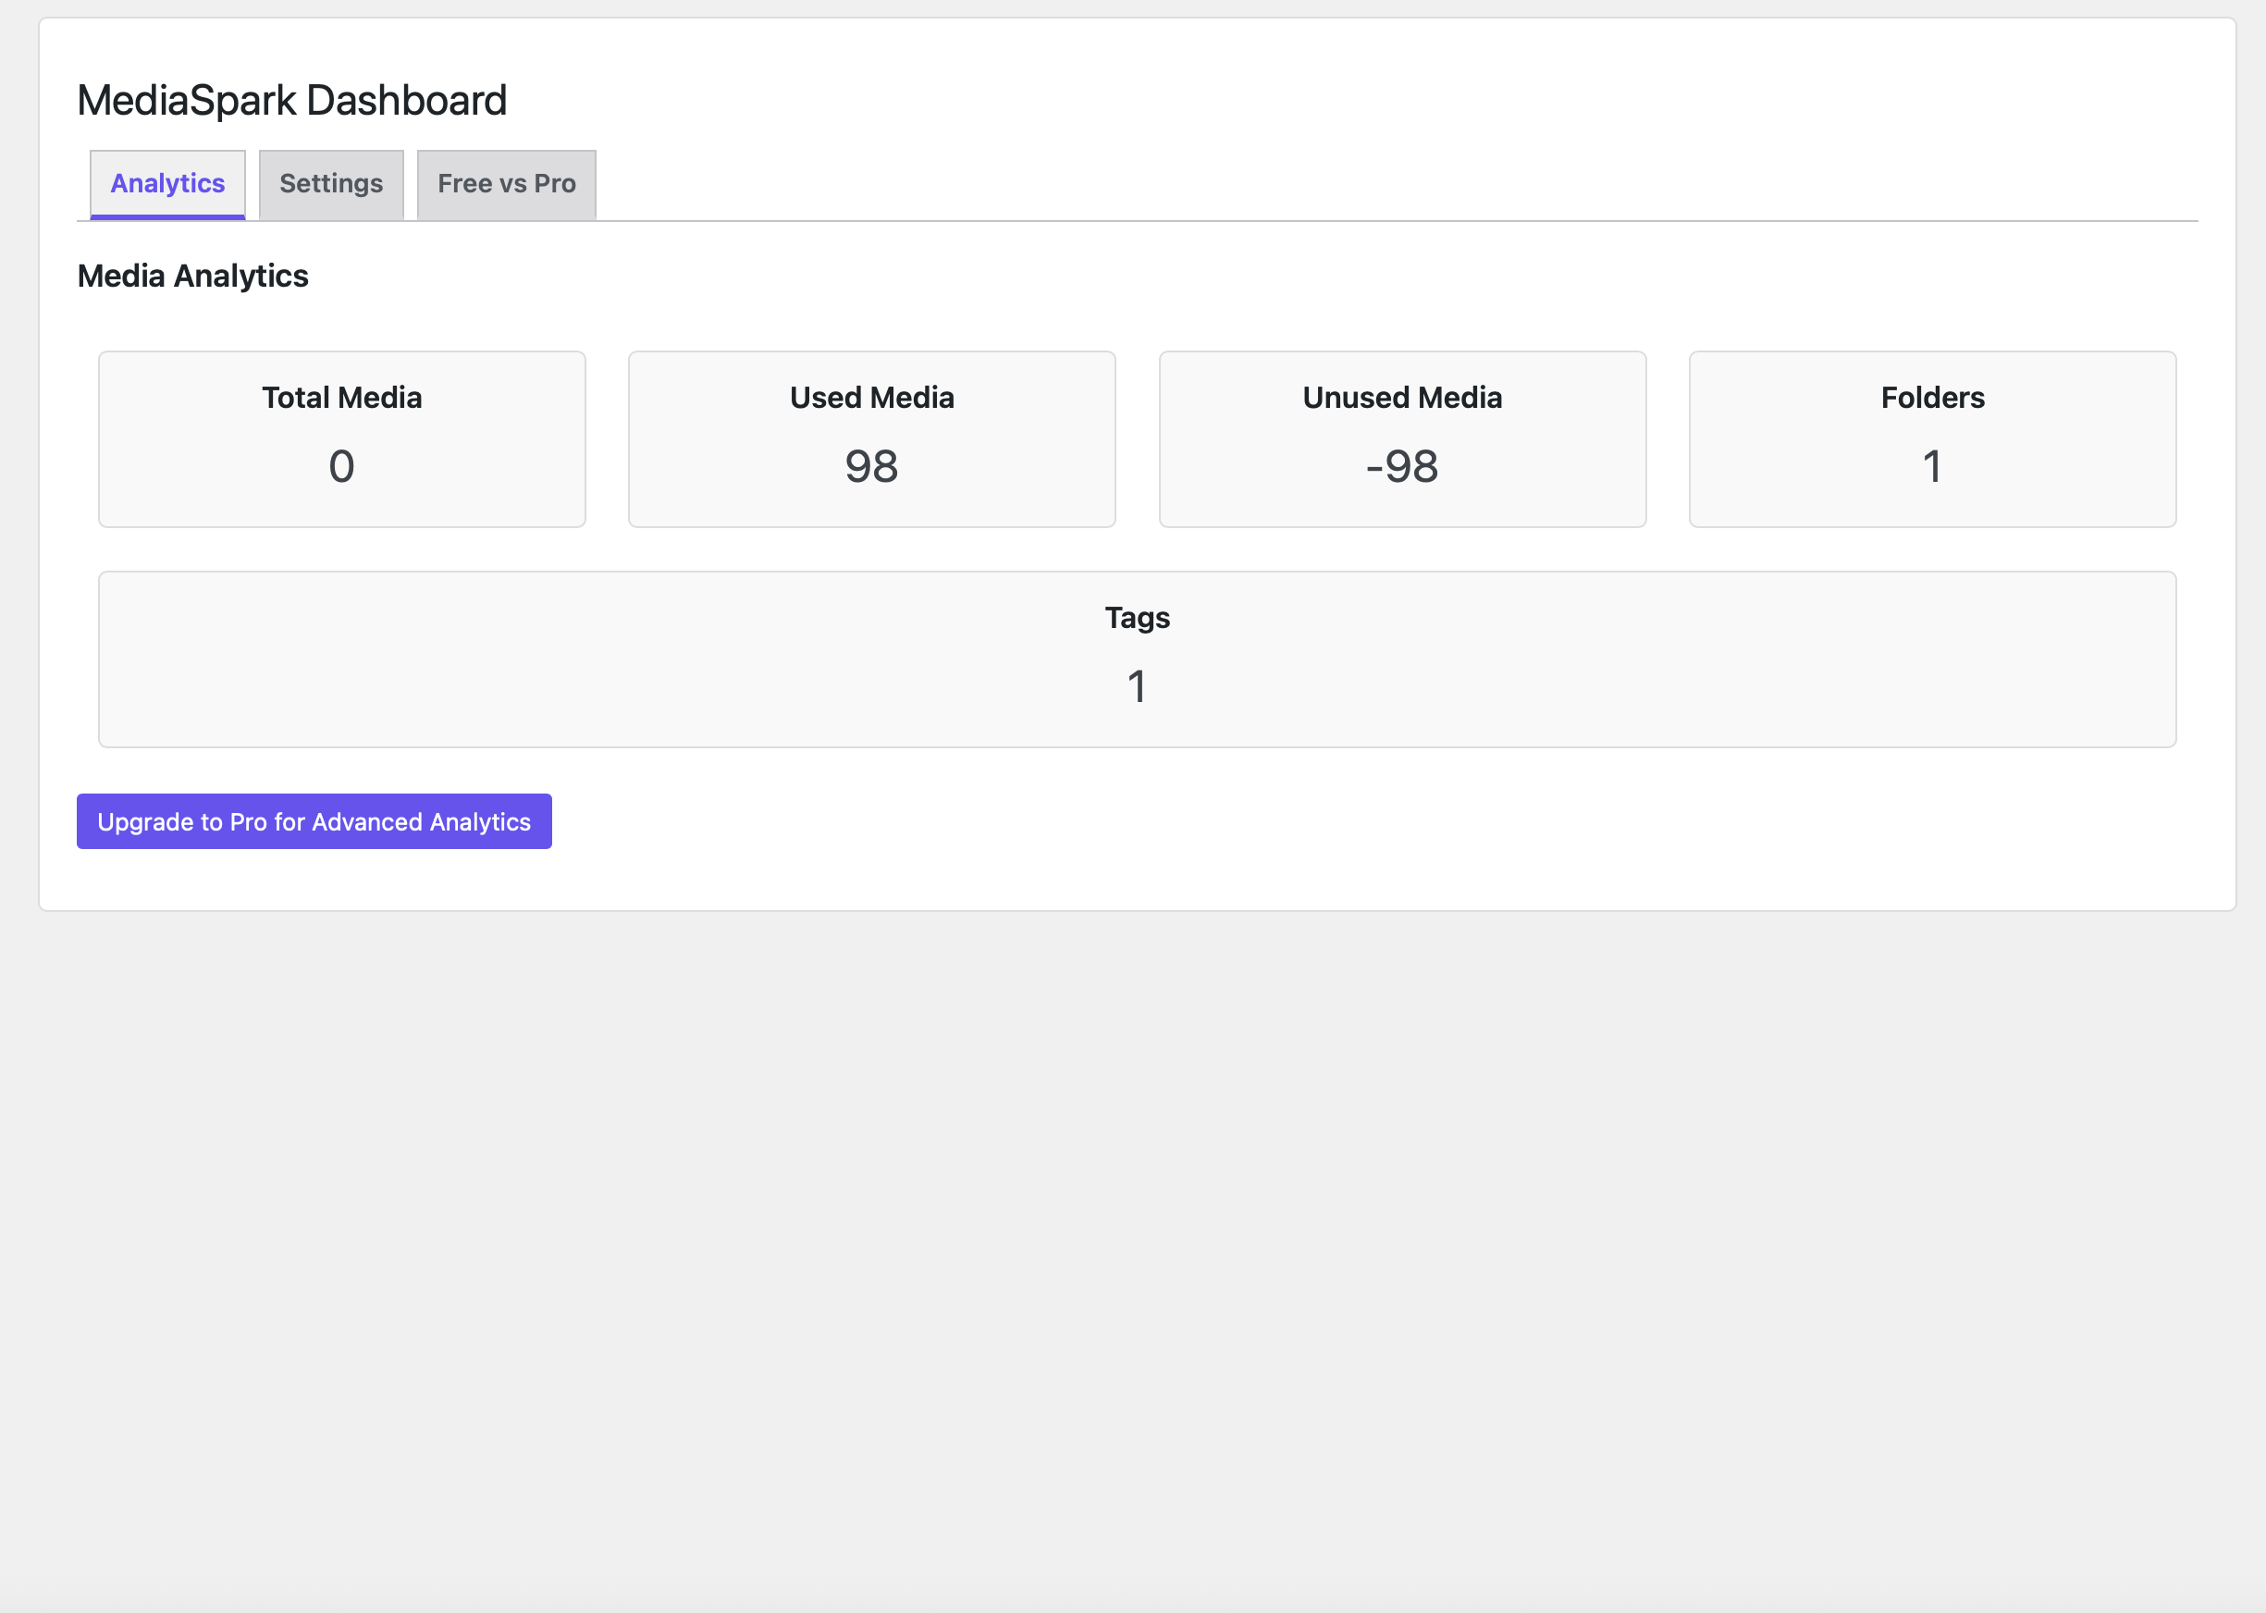Click the wide Tags card
Screen dimensions: 2266x1613
point(1137,659)
